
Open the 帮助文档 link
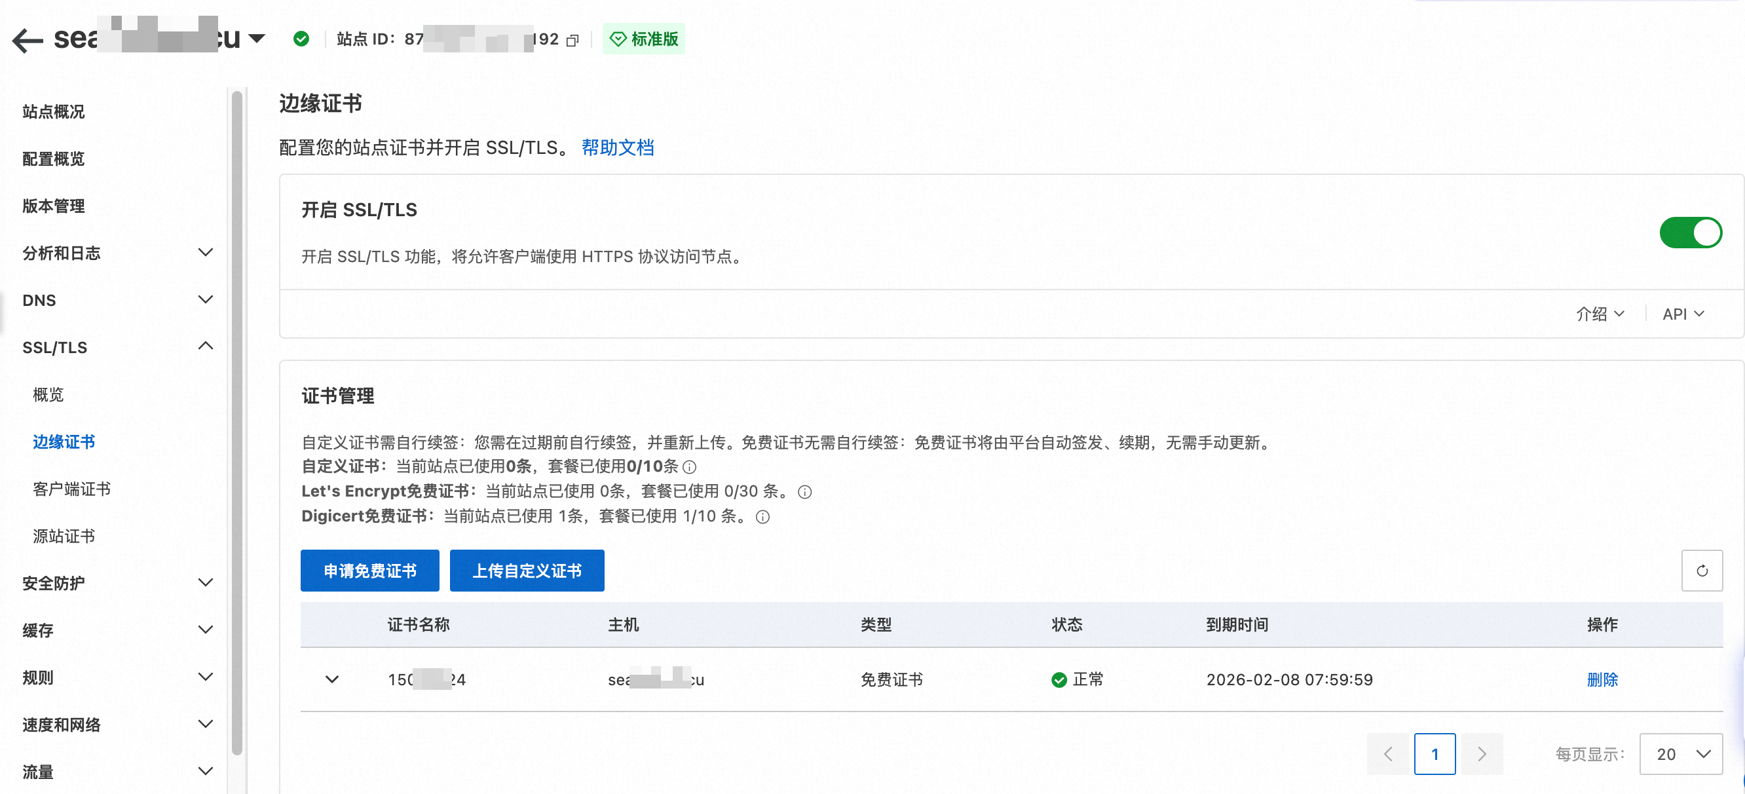617,147
